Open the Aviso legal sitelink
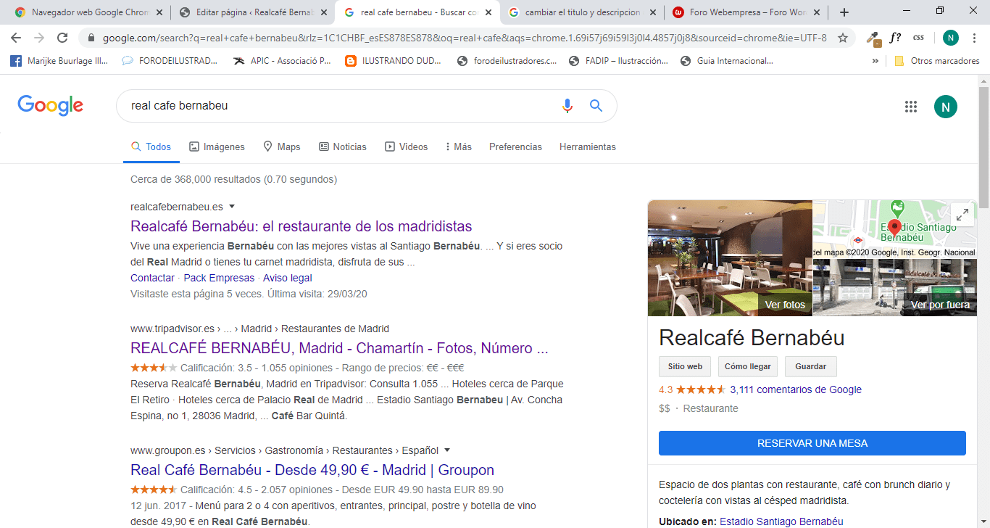990x528 pixels. click(x=288, y=278)
